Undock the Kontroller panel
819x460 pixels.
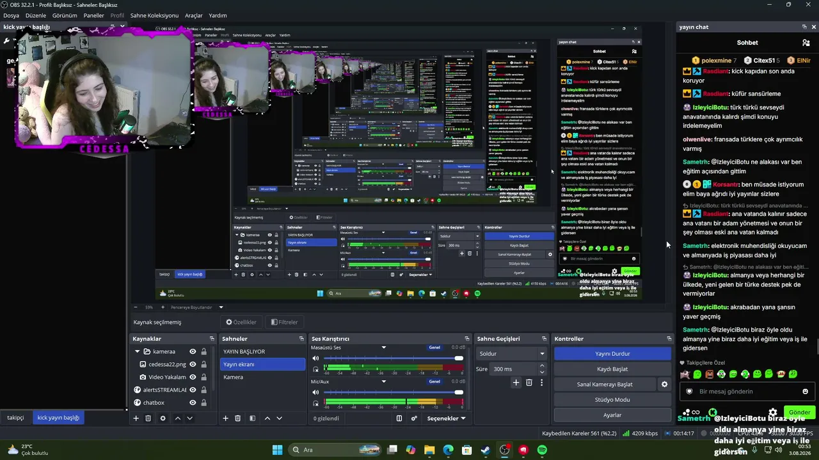click(669, 339)
